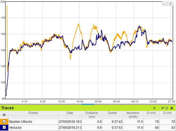Select the Versa.tcx file name
176x131 pixels.
(16, 127)
